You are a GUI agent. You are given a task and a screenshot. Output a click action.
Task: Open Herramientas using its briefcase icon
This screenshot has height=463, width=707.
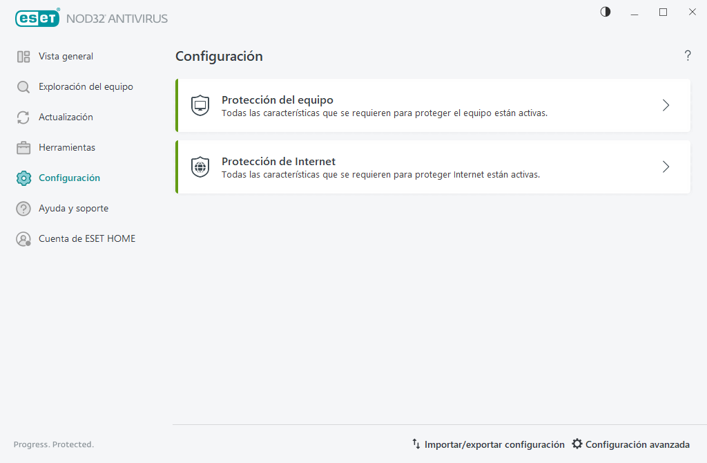[23, 147]
